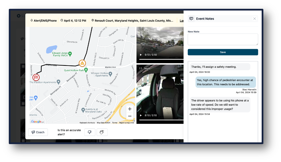Click the red flag marker on map
The height and width of the screenshot is (162, 281).
tap(36, 77)
